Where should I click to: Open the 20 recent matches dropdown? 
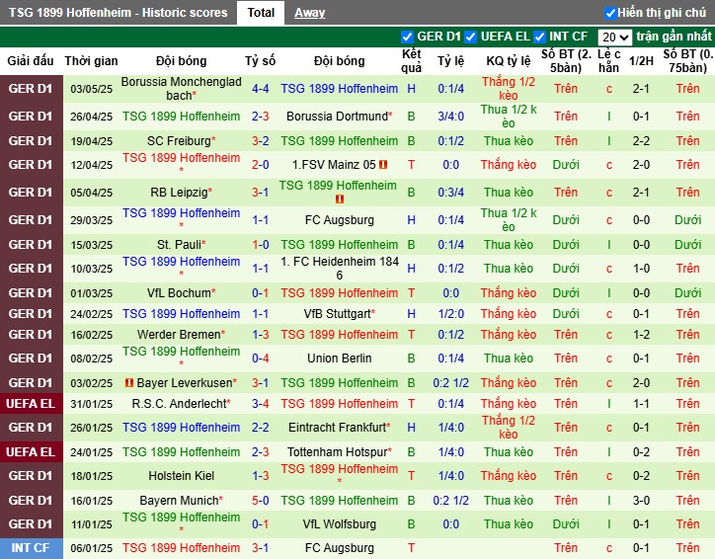point(614,37)
